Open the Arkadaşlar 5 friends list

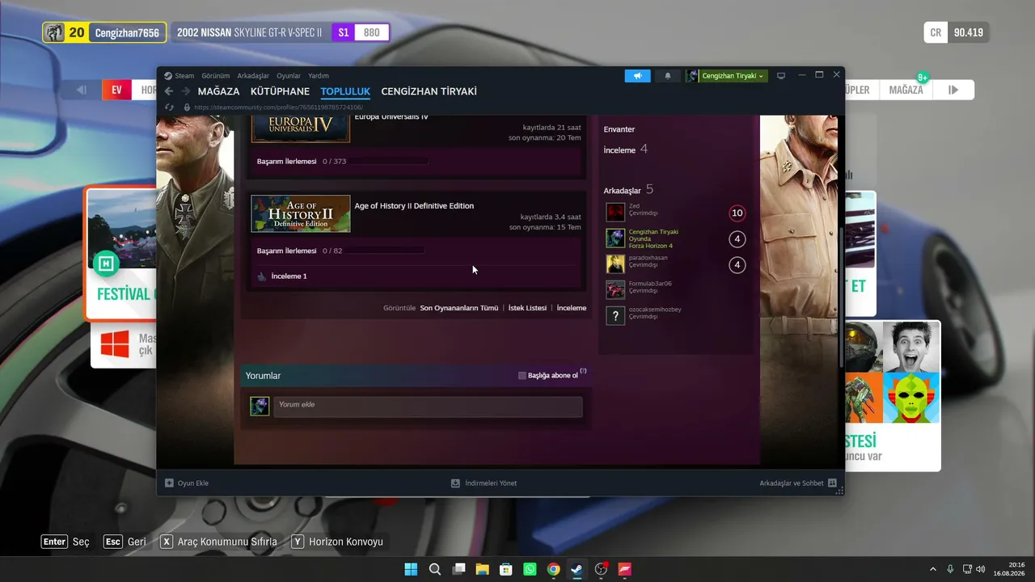pyautogui.click(x=628, y=190)
